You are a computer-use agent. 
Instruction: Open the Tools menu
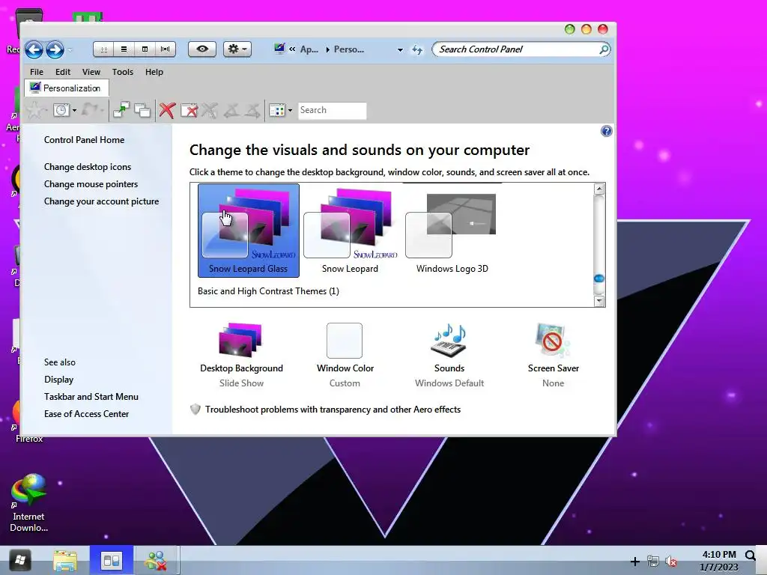pos(122,72)
